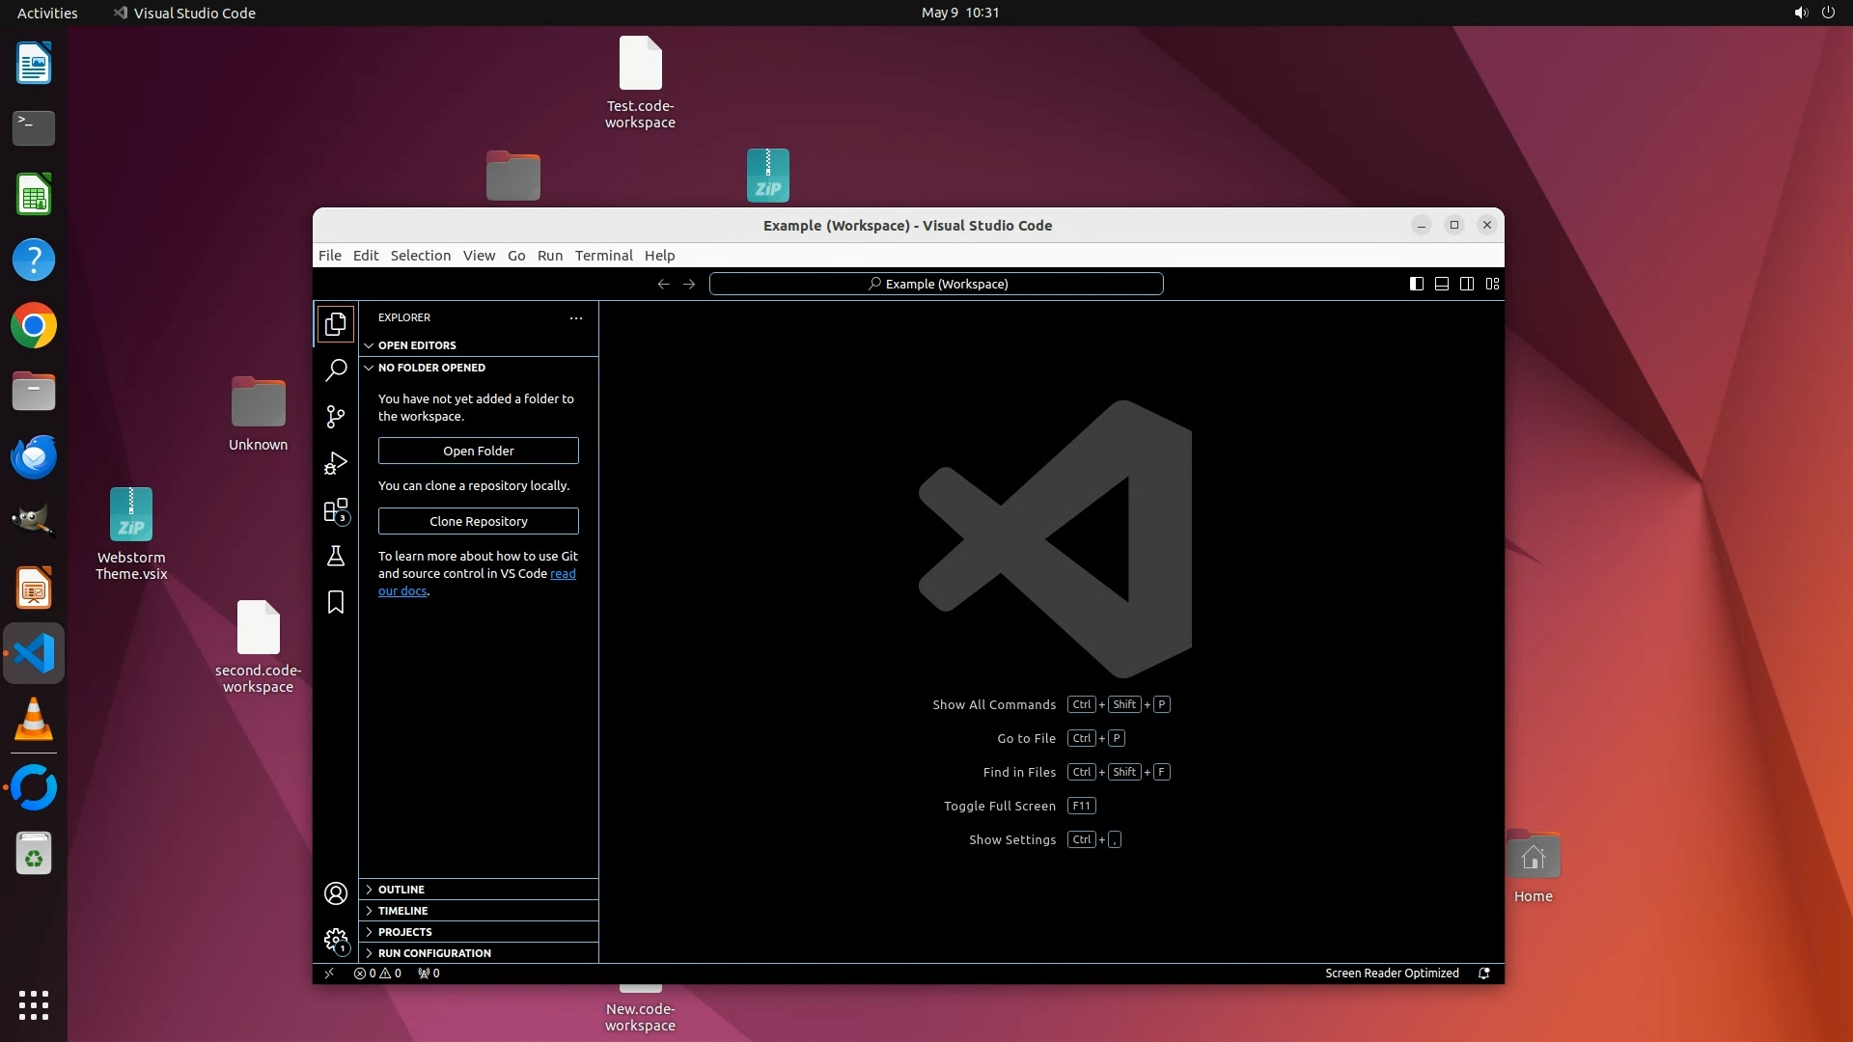Click the notifications bell in status bar
1853x1042 pixels.
1484,973
